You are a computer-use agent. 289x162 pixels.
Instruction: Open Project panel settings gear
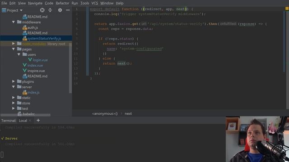pos(60,10)
